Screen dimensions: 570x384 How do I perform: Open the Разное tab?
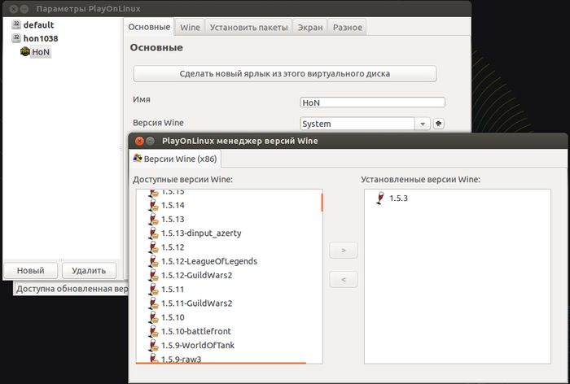click(347, 27)
